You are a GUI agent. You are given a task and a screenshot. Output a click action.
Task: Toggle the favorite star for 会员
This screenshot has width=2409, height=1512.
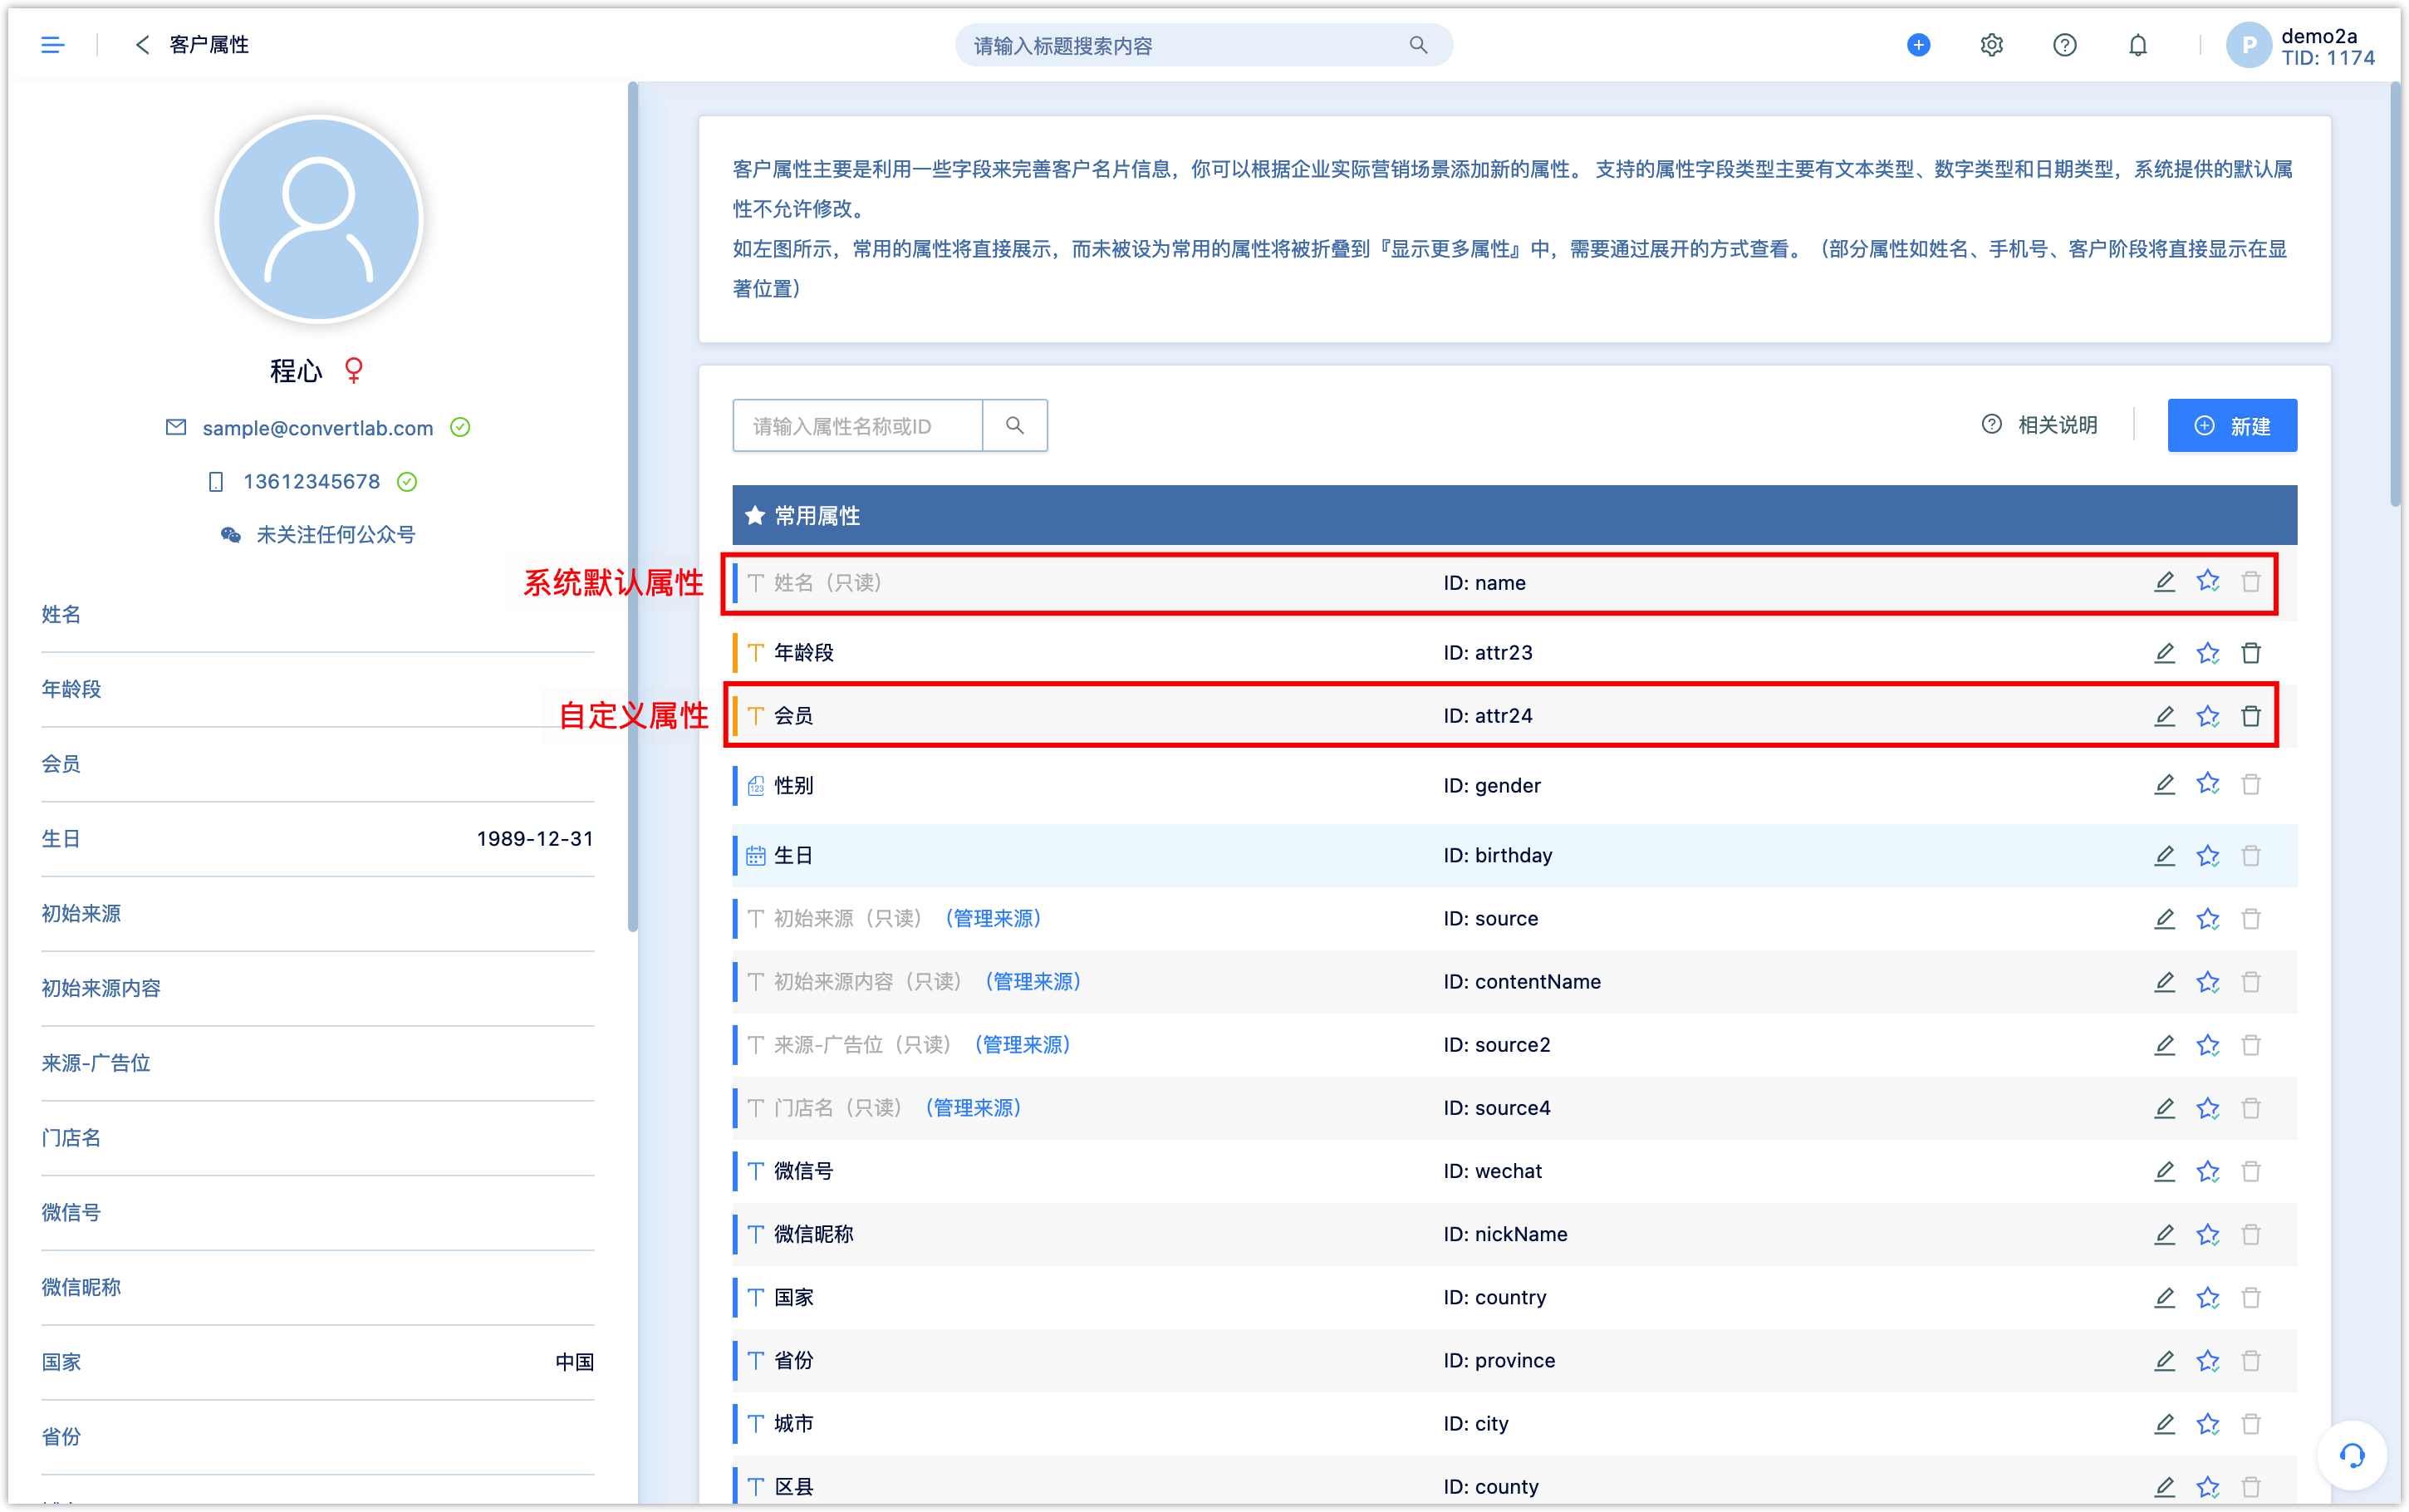[2207, 716]
